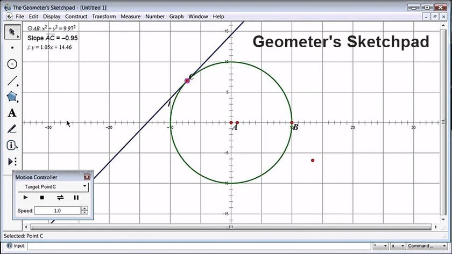This screenshot has width=452, height=254.
Task: Select the Selection Arrow tool
Action: tap(12, 32)
